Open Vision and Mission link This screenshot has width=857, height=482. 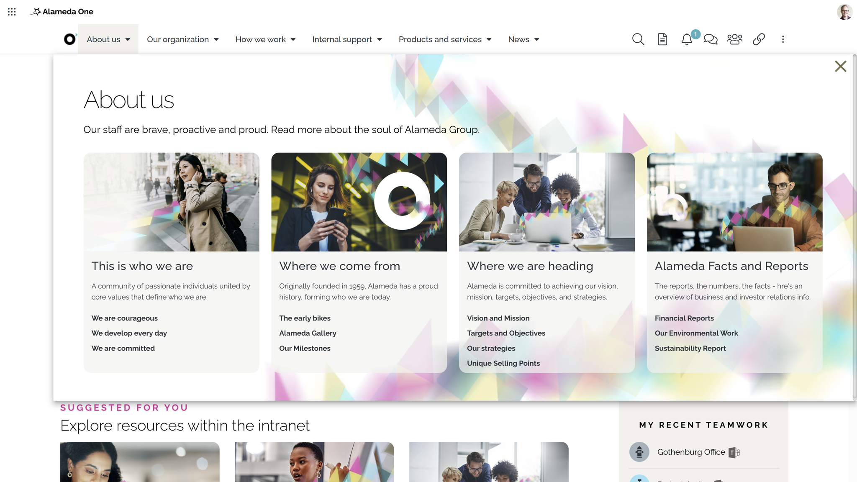pyautogui.click(x=498, y=318)
